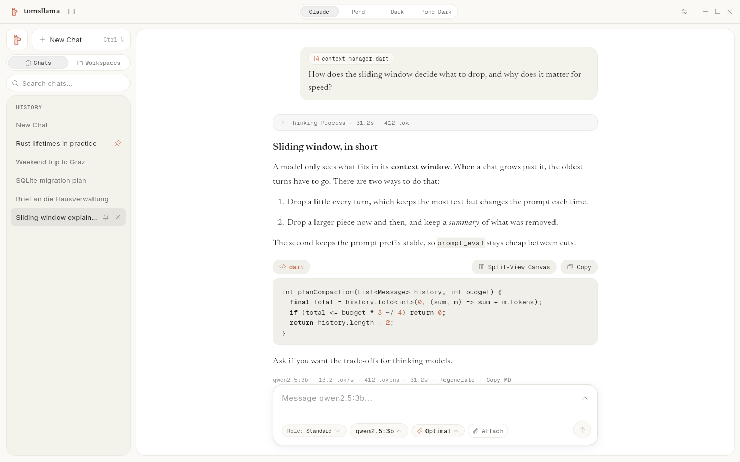Click the Message qwen2.5:3b input box
Viewport: 740px width, 462px height.
point(429,398)
